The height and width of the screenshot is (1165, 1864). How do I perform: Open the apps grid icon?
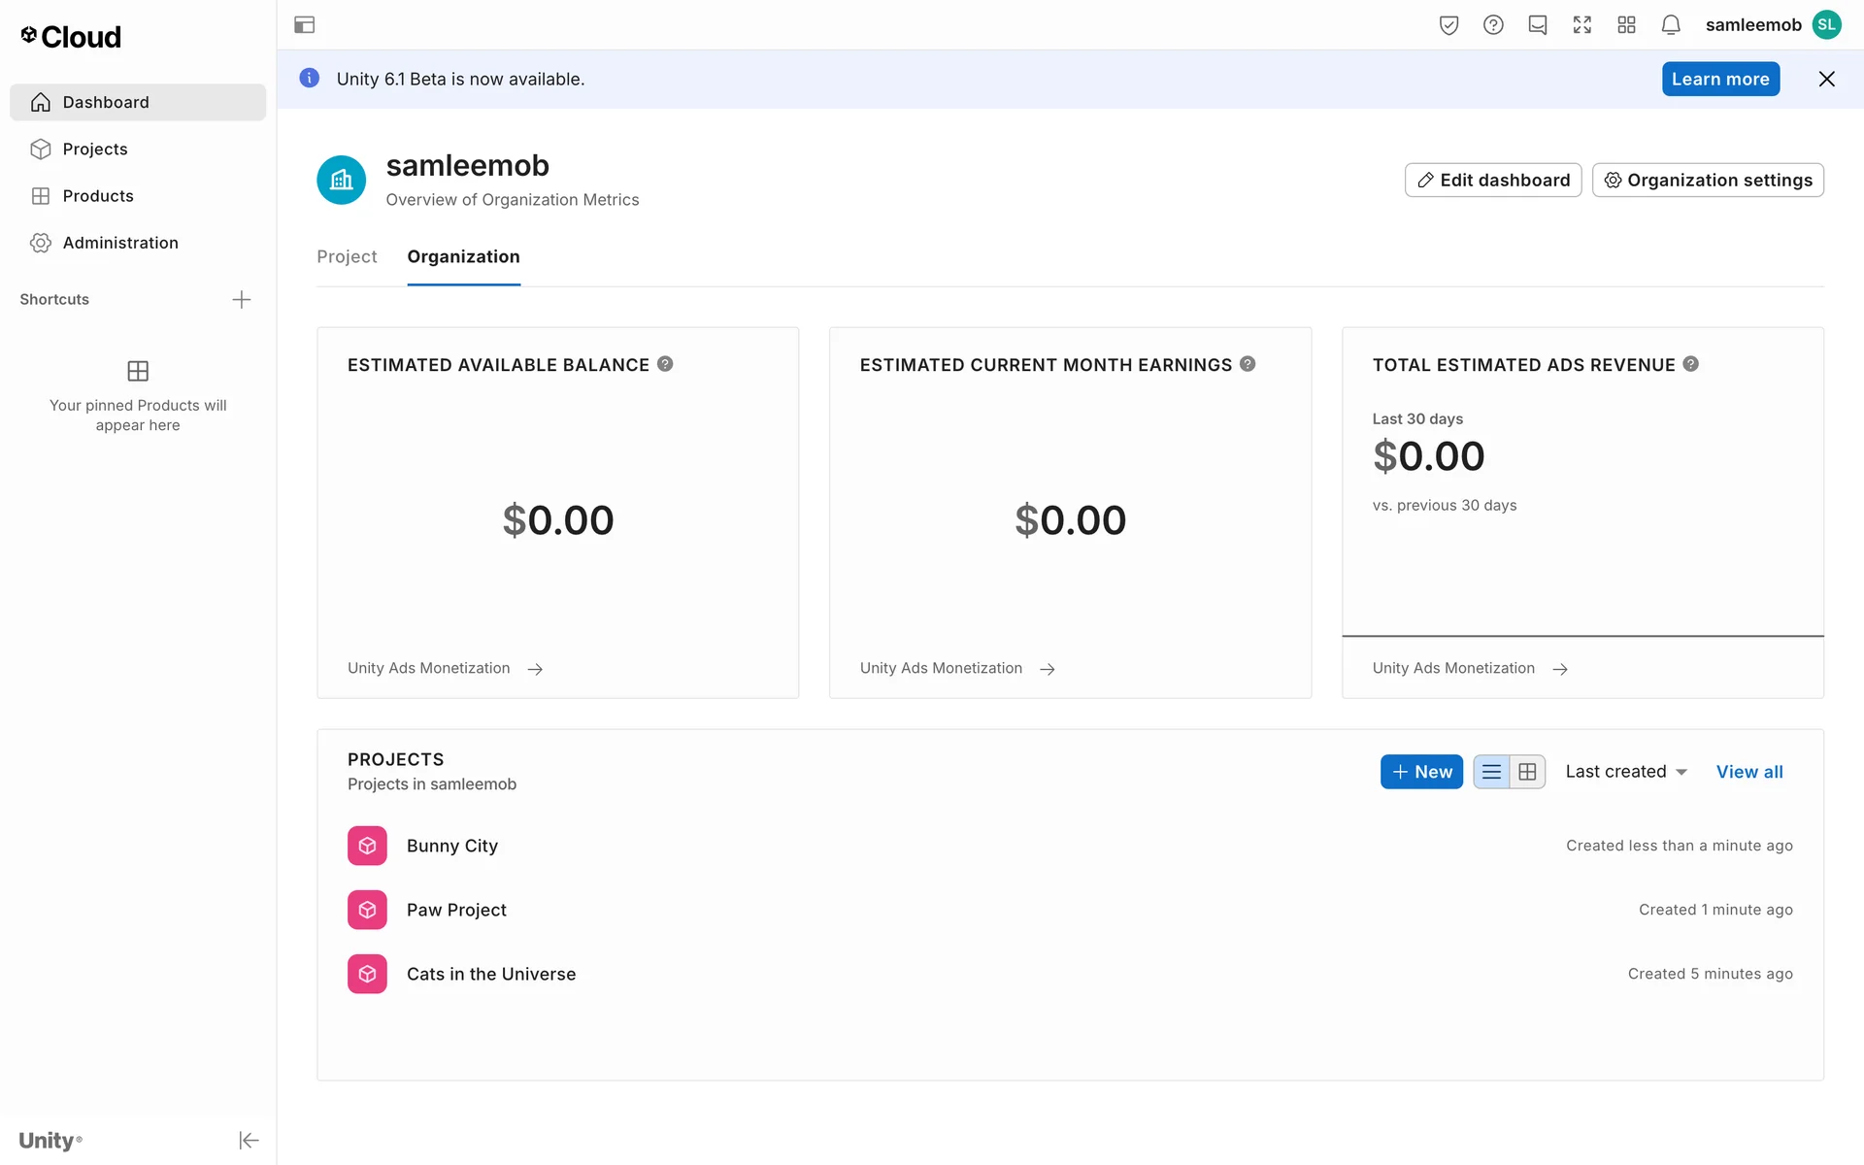[1626, 25]
